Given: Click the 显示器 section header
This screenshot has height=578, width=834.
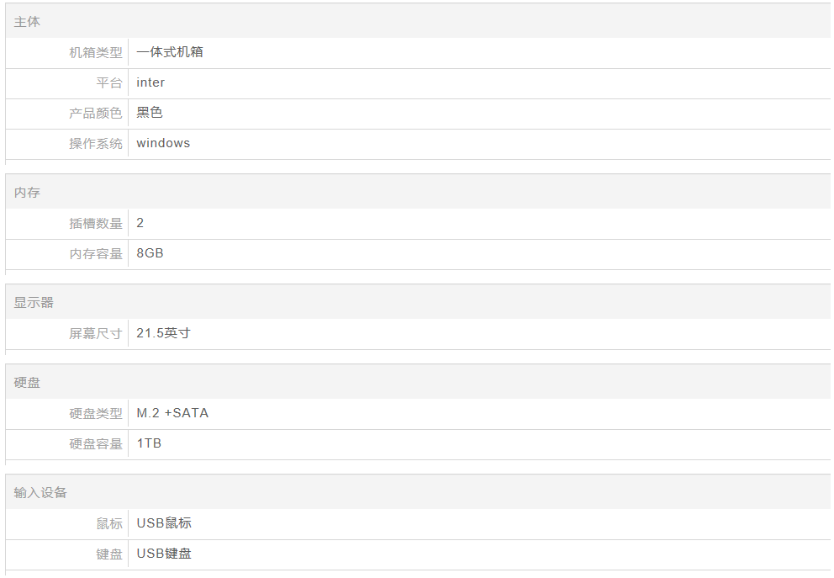Looking at the screenshot, I should (34, 303).
